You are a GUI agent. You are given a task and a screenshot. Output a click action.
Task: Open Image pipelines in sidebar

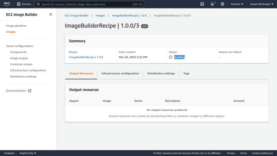click(16, 26)
